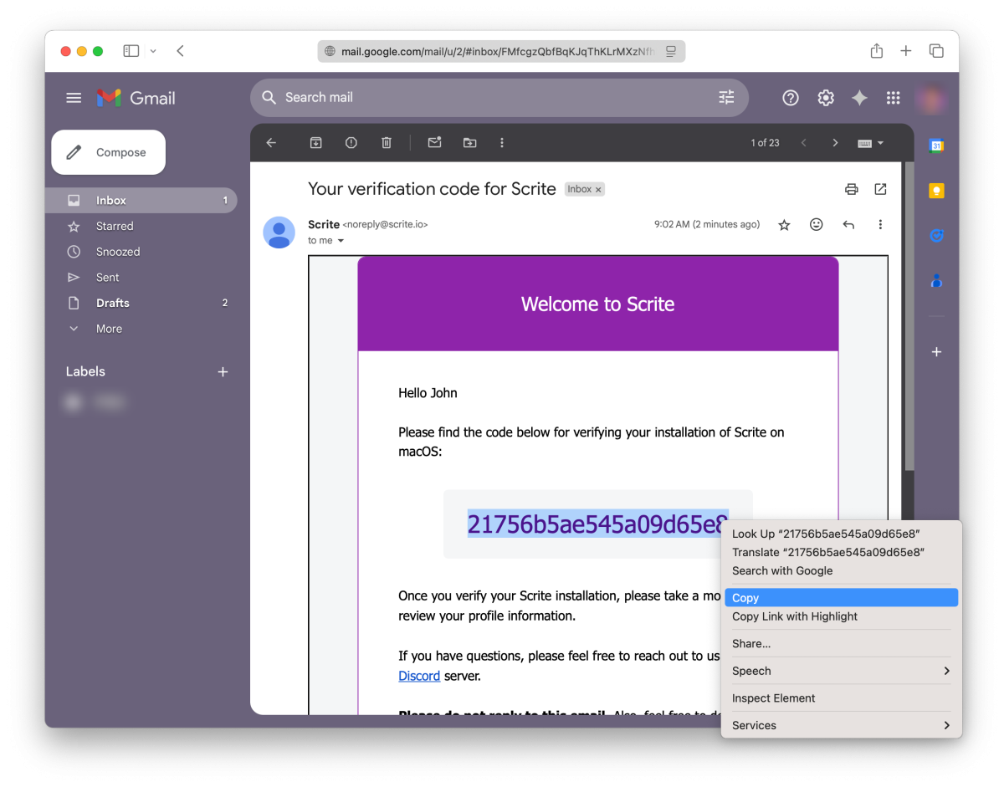The image size is (1004, 787).
Task: Select Inspect Element in the context menu
Action: [x=774, y=698]
